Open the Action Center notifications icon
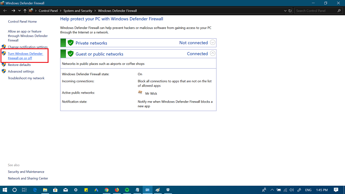 (336, 190)
